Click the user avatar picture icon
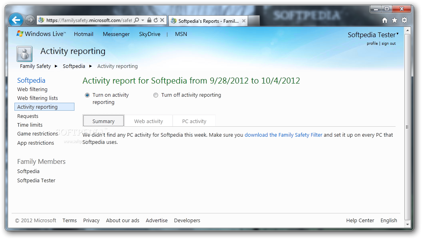Viewport: 422px width, 239px height. coord(24,54)
